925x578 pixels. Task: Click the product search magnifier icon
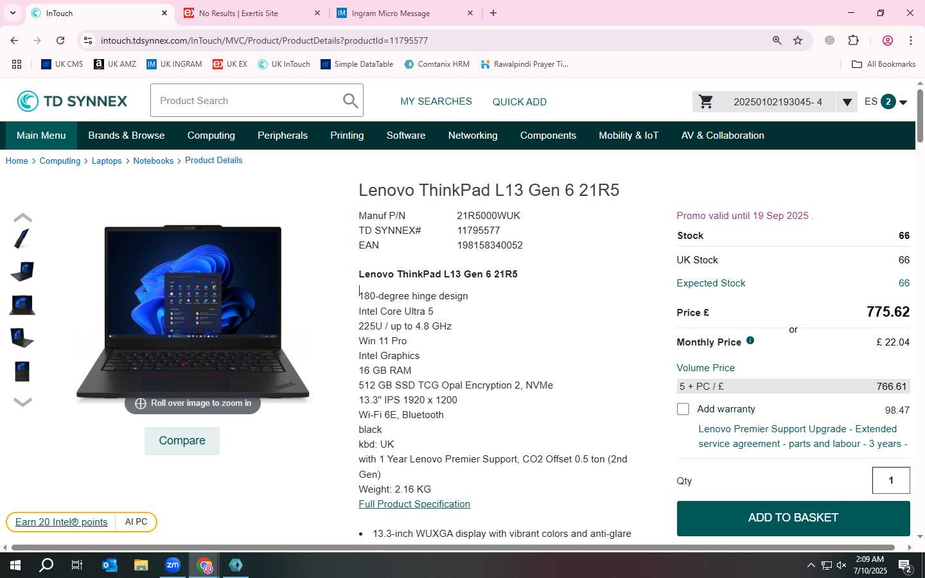(x=350, y=101)
